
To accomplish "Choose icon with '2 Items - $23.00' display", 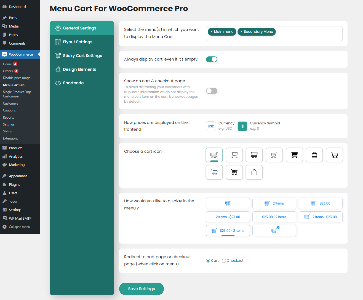I will [321, 217].
